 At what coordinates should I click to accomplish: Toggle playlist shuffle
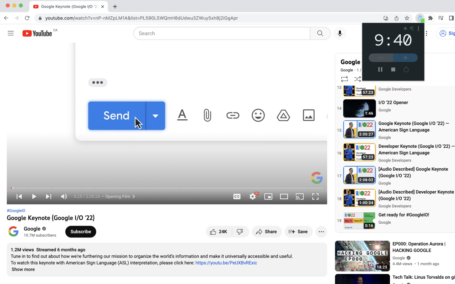coord(357,79)
